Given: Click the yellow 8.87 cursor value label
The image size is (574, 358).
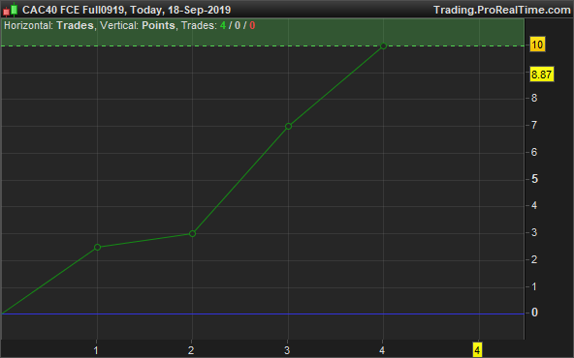Looking at the screenshot, I should click(x=541, y=75).
